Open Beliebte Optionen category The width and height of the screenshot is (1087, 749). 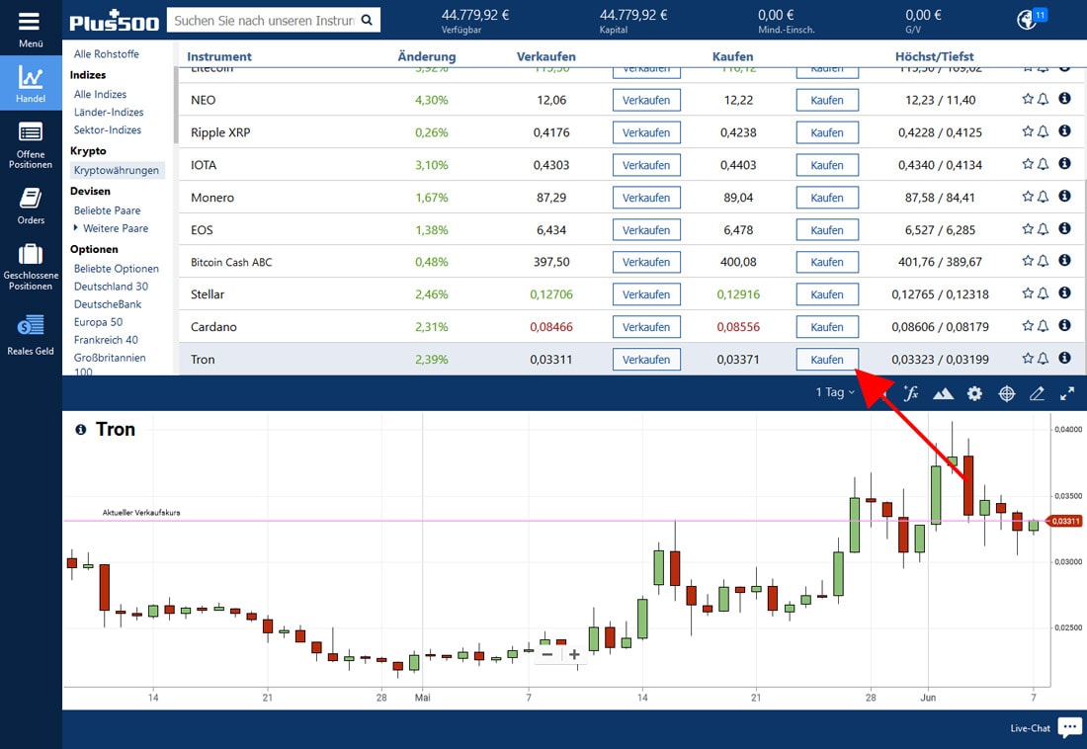tap(117, 269)
